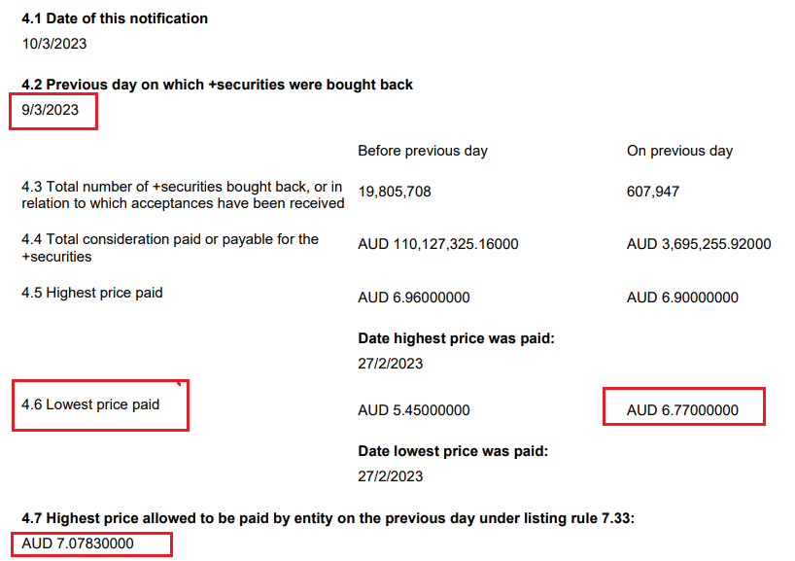Screen dimensions: 795x561
Task: Click the On previous day column header
Action: point(679,151)
